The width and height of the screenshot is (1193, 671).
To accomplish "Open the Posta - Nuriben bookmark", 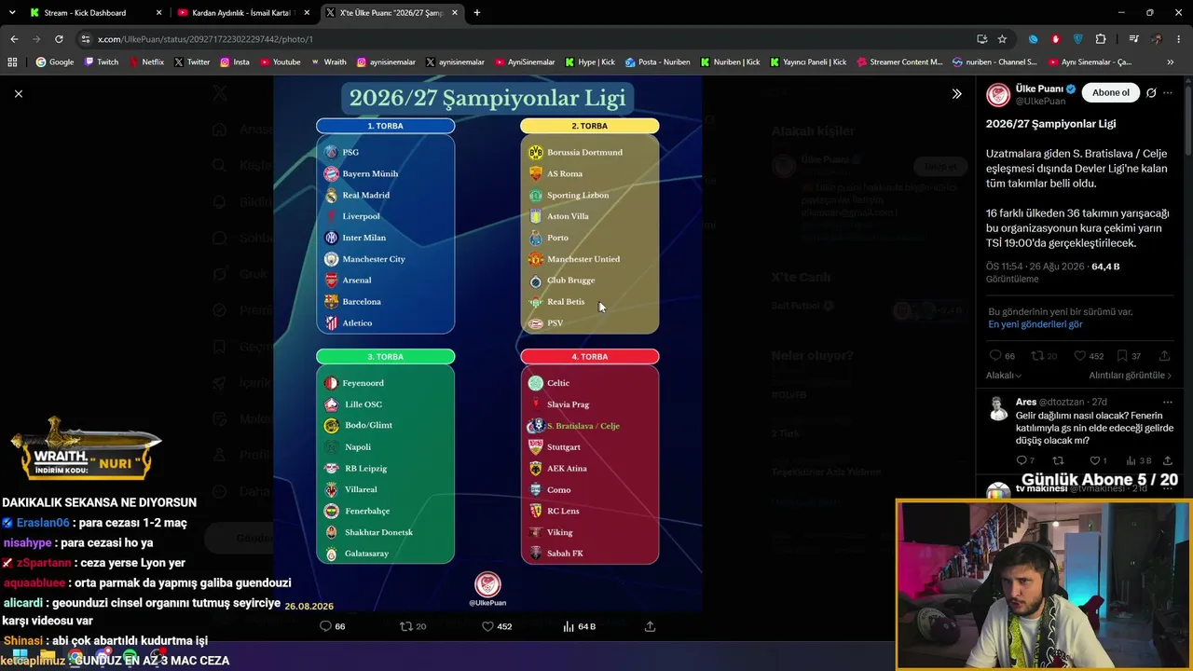I will pos(658,62).
